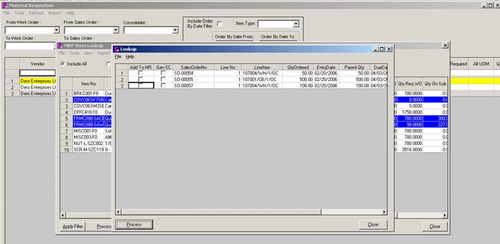Click MRP Item Lookup scrollbar left arrow
Viewport: 500px width, 244px height.
tap(63, 215)
